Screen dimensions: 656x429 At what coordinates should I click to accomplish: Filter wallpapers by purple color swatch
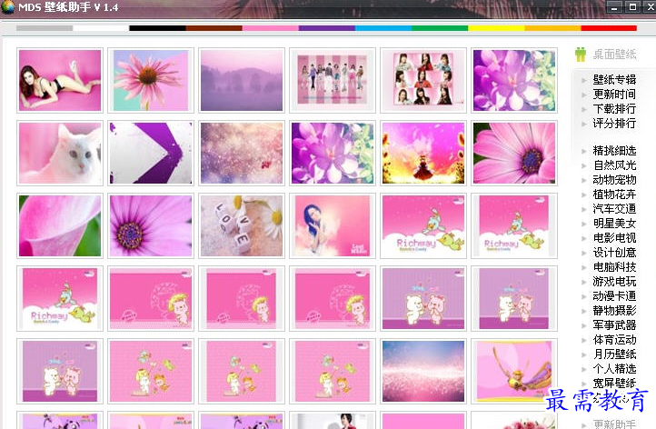(x=327, y=28)
